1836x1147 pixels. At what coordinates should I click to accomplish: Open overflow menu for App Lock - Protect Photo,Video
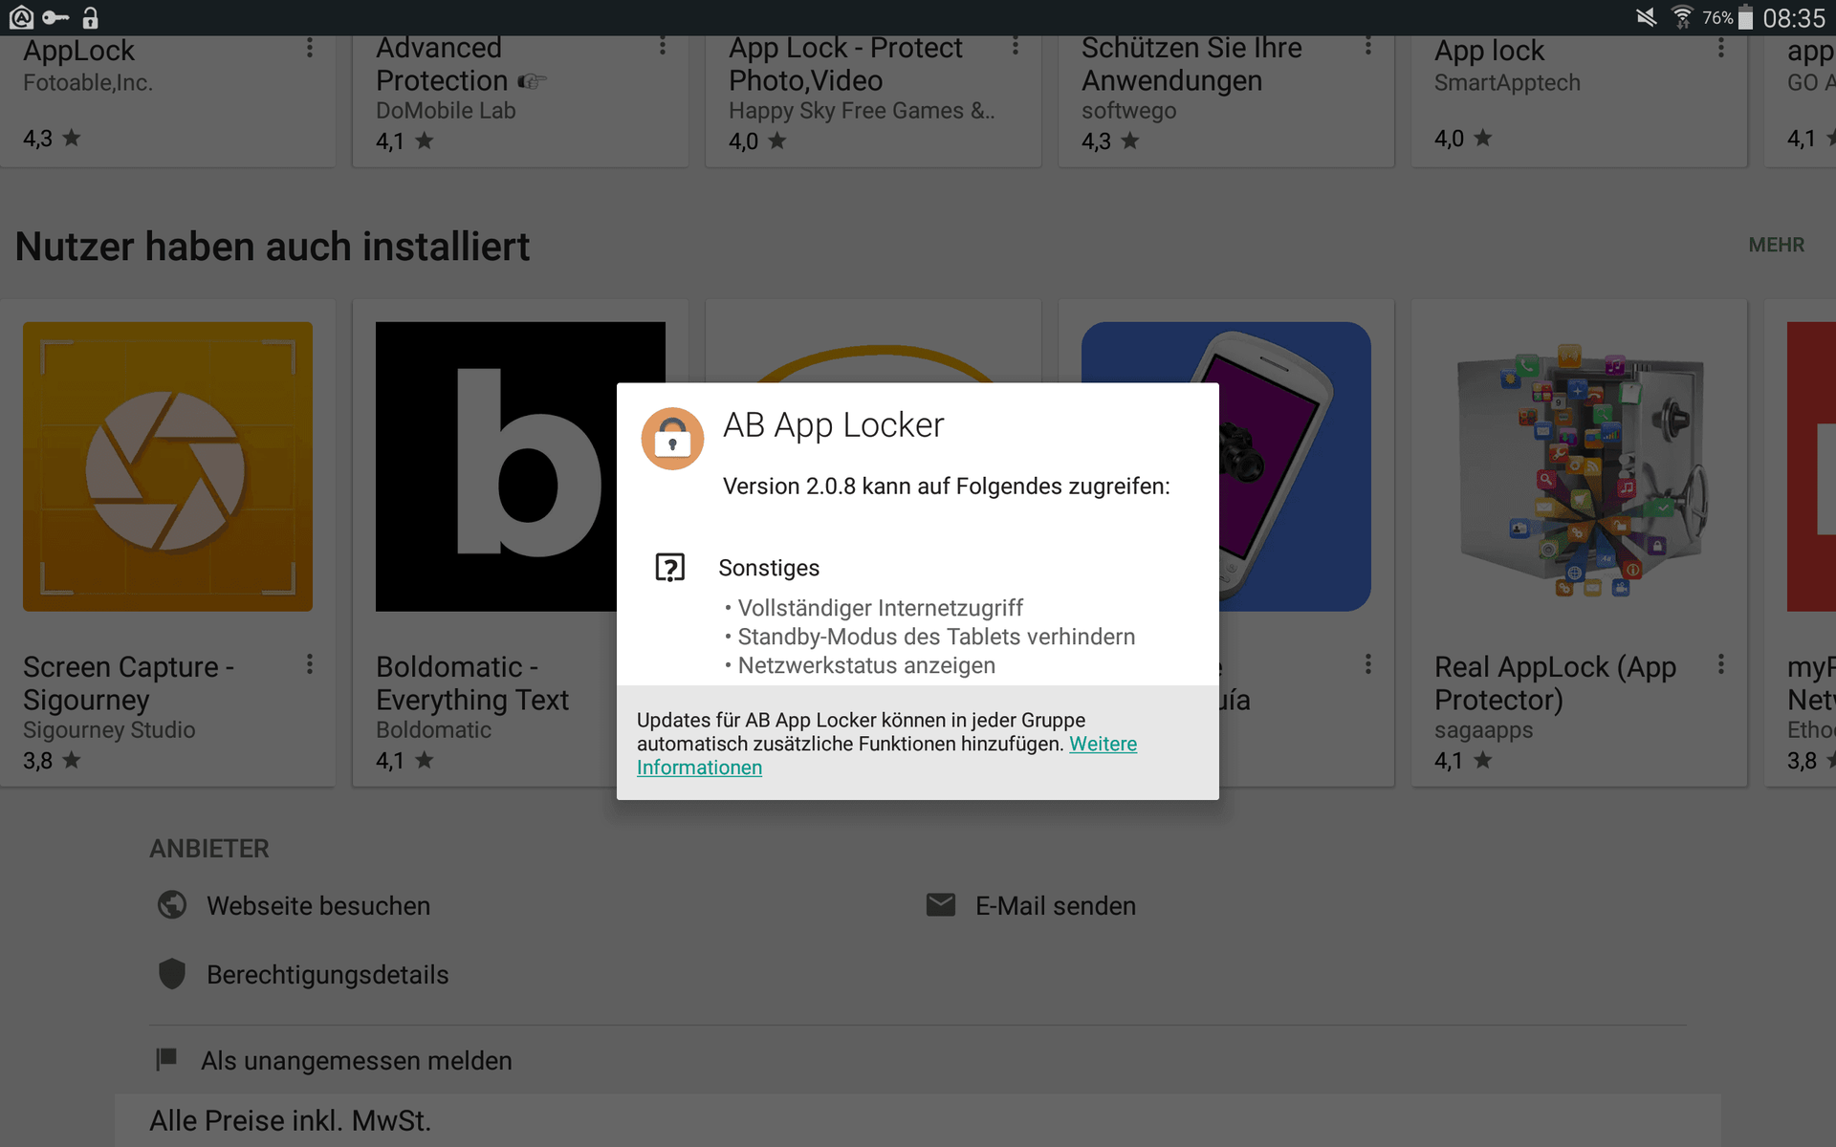(1015, 46)
